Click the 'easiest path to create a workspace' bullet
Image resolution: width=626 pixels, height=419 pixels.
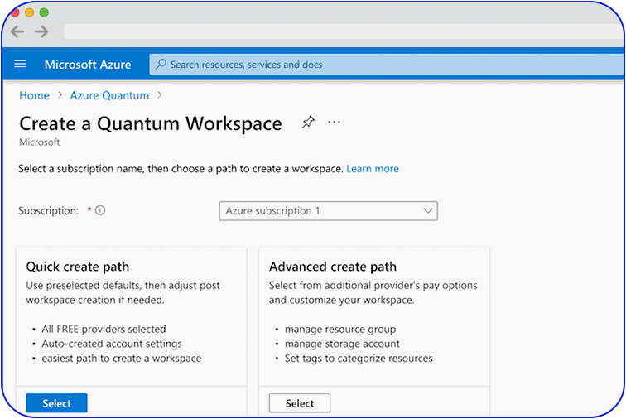point(122,359)
